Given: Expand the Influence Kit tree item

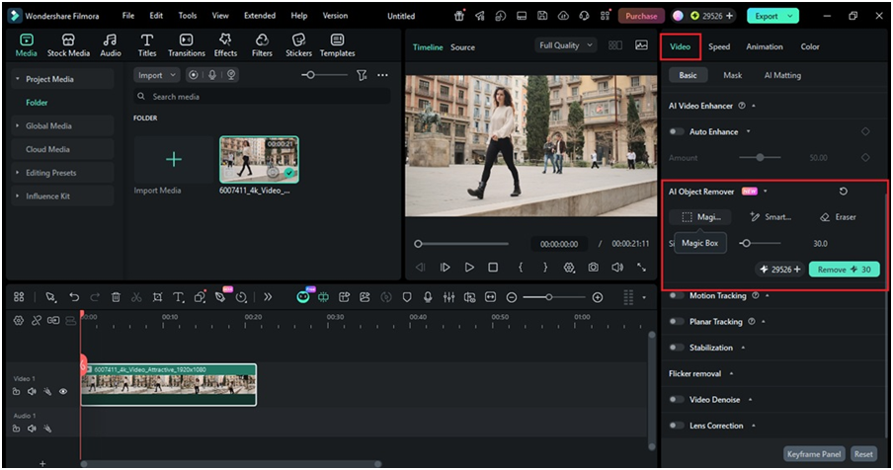Looking at the screenshot, I should (18, 196).
